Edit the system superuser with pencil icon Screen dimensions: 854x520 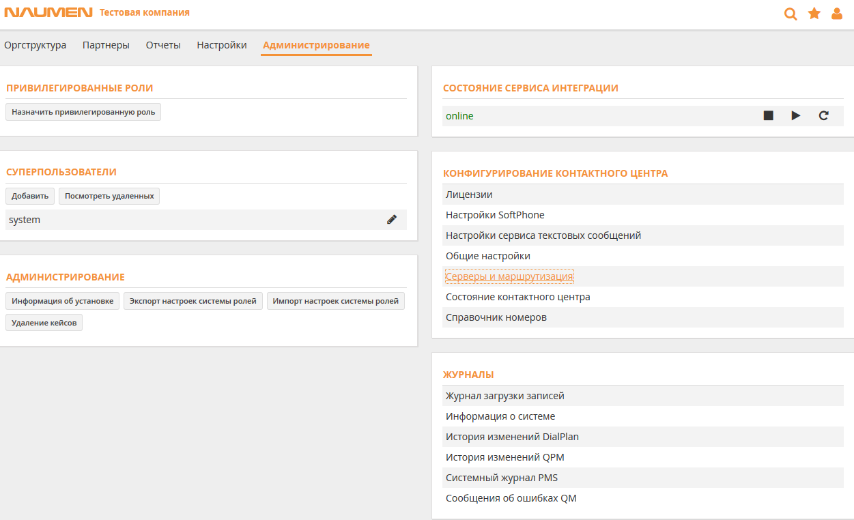click(x=392, y=220)
